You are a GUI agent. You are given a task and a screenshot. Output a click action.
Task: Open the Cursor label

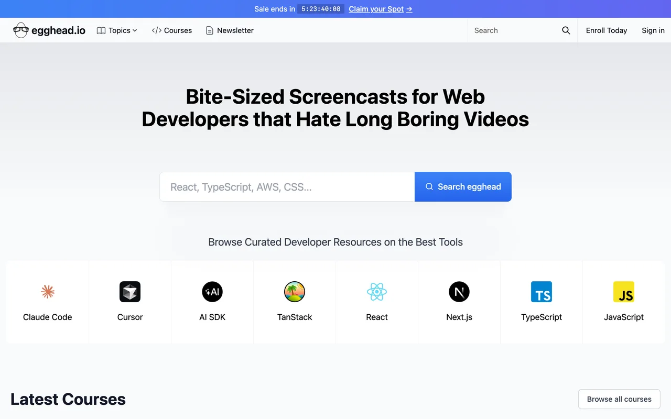coord(130,317)
